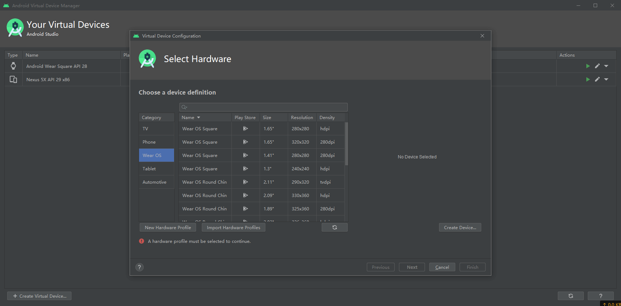621x306 pixels.
Task: Sort by the Density column header
Action: (x=330, y=118)
